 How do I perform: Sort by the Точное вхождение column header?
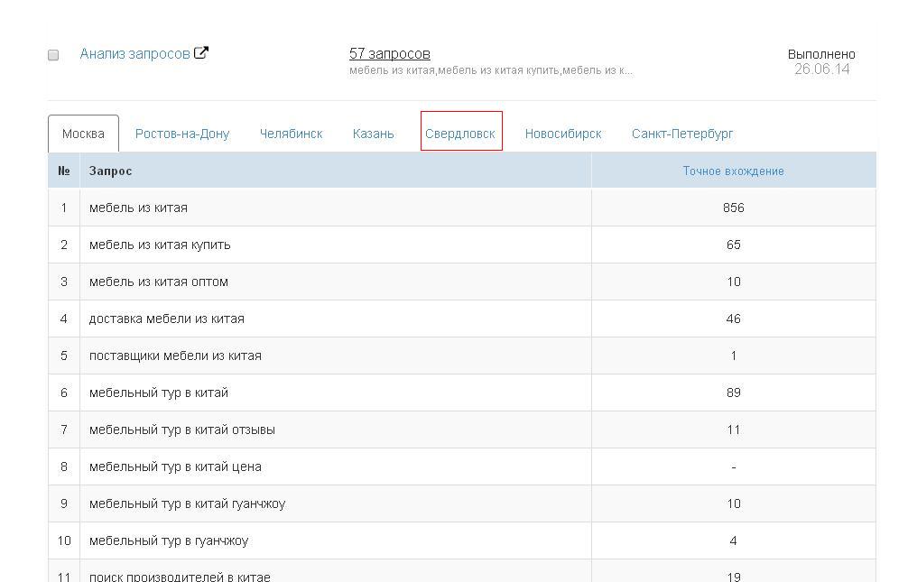(733, 171)
